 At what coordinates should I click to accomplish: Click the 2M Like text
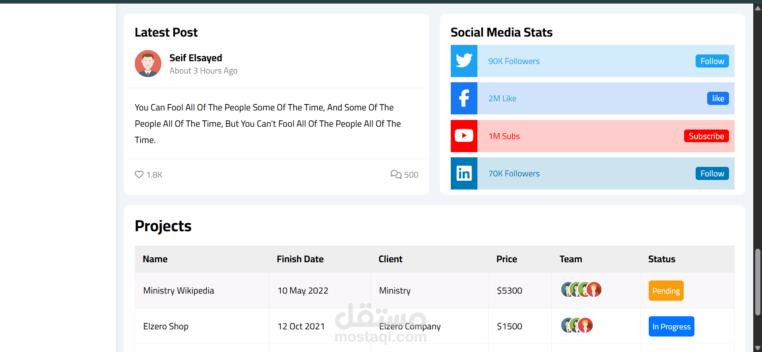pos(502,99)
